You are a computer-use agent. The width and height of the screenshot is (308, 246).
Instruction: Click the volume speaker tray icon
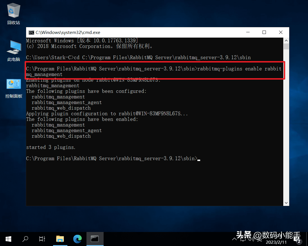tap(251, 239)
